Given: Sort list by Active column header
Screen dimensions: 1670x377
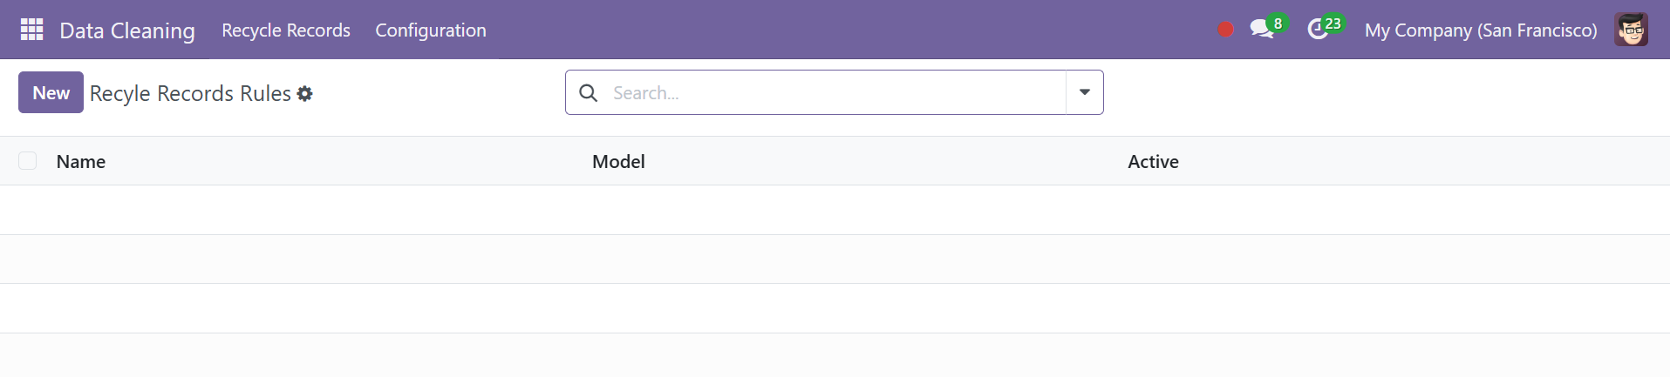Looking at the screenshot, I should pos(1153,161).
